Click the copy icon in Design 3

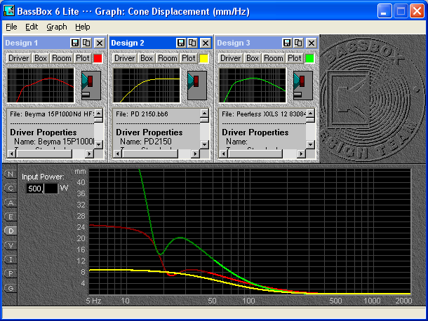click(298, 43)
